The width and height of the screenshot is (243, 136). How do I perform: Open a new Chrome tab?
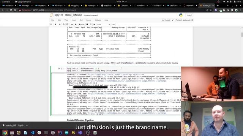click(218, 6)
